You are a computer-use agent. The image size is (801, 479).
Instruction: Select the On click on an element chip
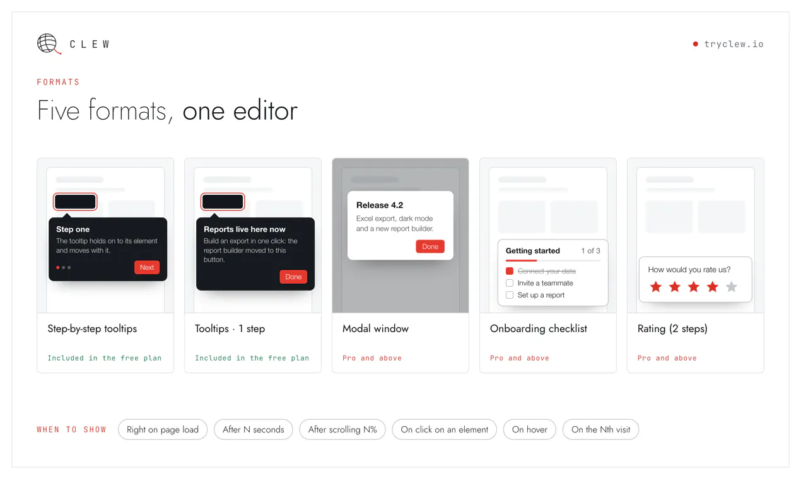[x=445, y=429]
